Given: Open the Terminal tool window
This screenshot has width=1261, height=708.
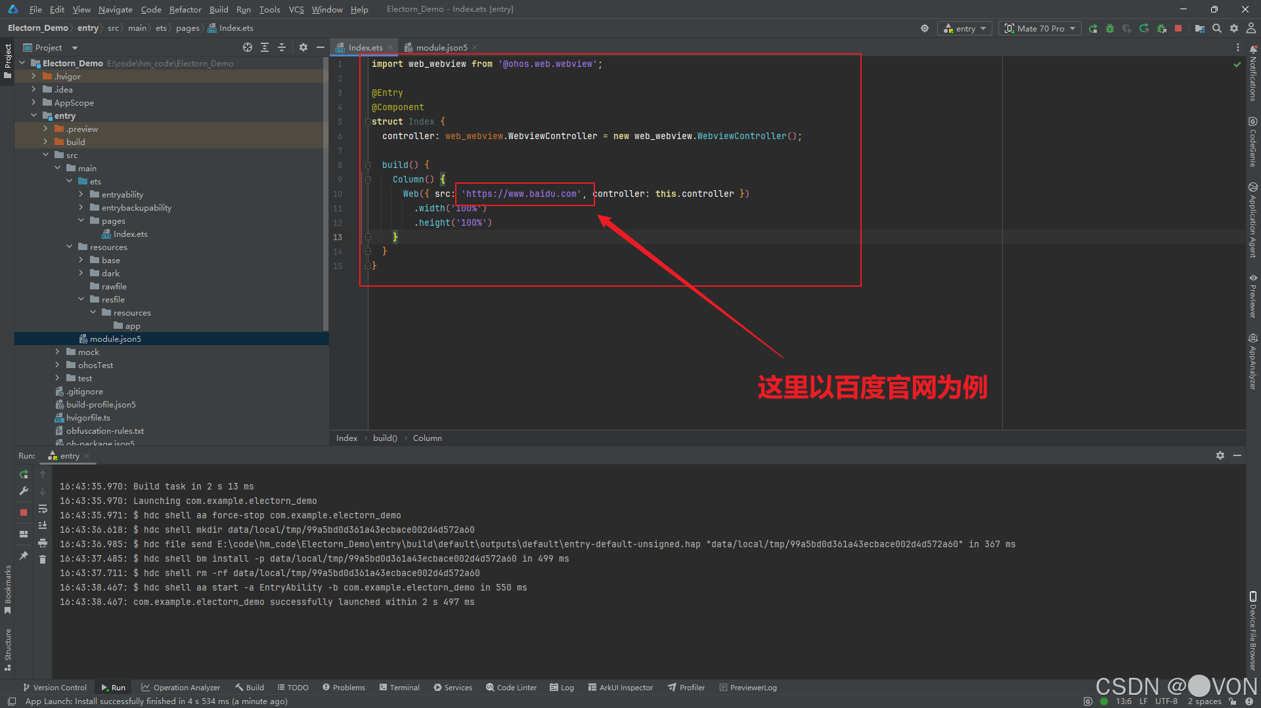Looking at the screenshot, I should (x=399, y=688).
